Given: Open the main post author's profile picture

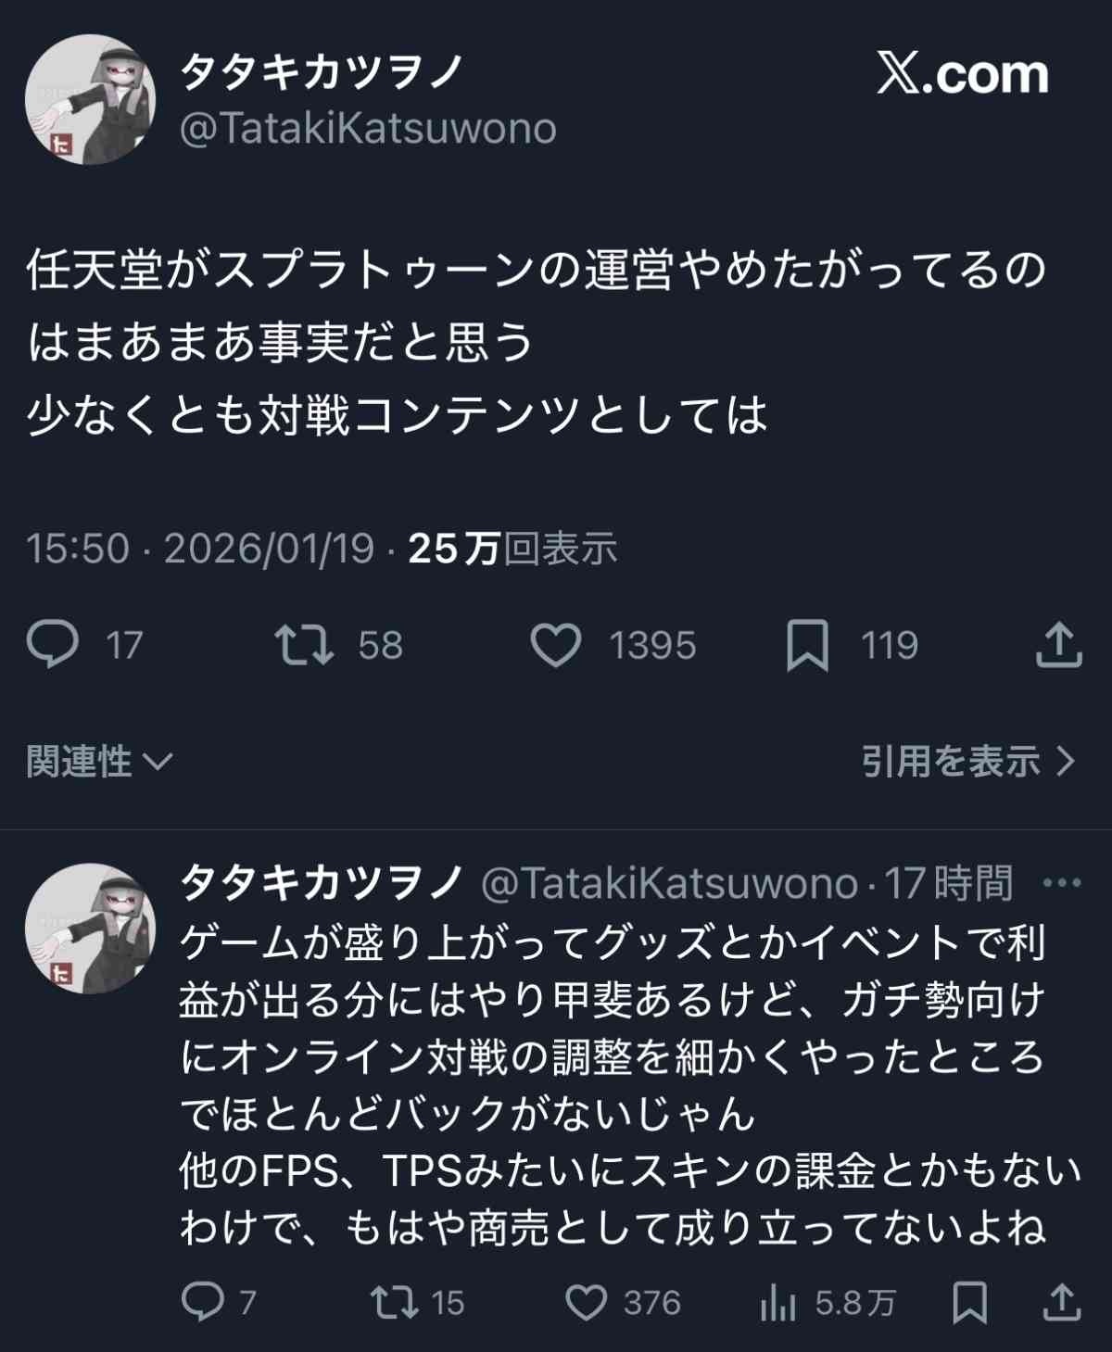Looking at the screenshot, I should point(90,99).
